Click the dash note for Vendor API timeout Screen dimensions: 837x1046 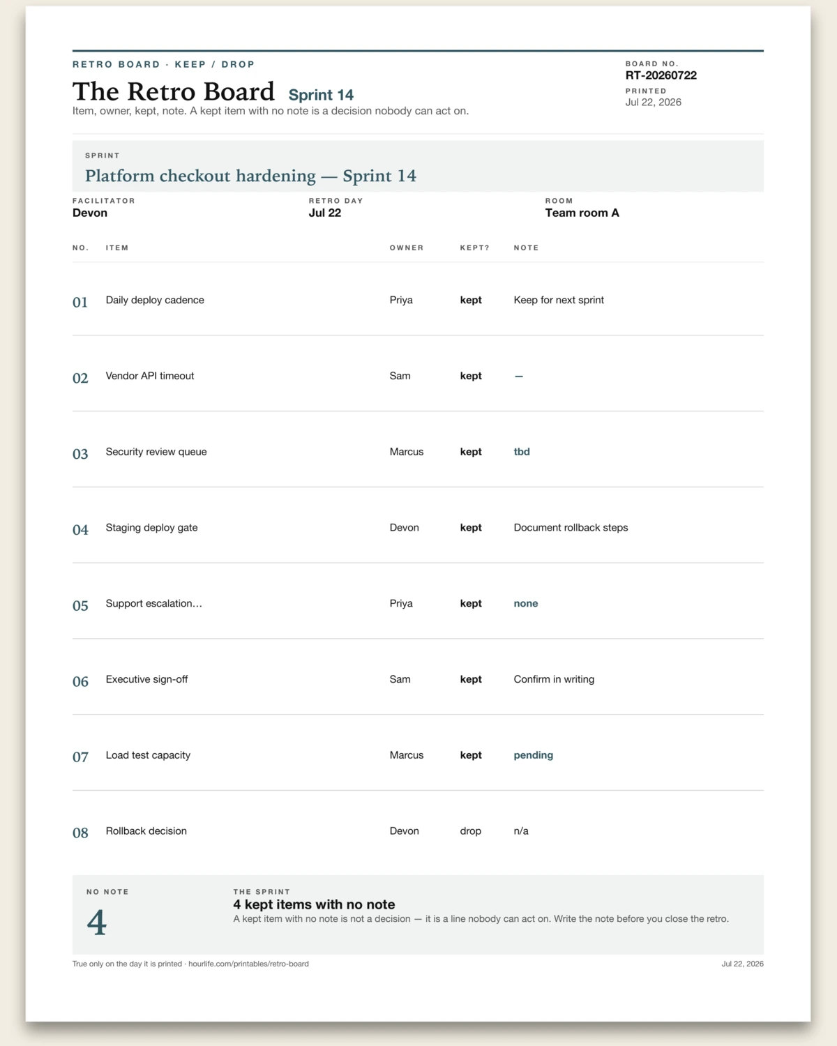[x=519, y=376]
